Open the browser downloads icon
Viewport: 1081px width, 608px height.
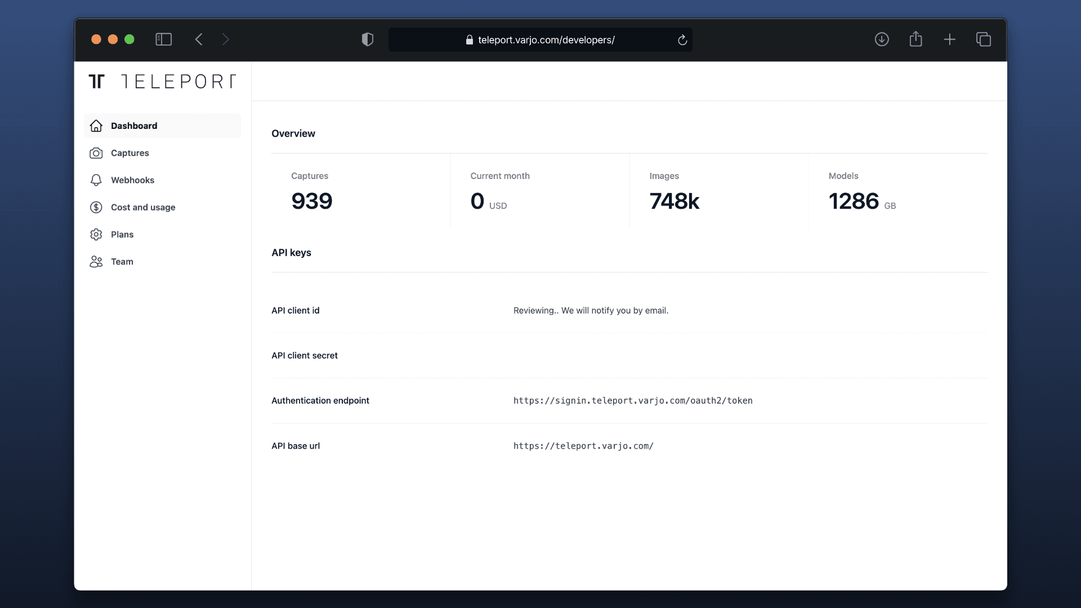882,39
